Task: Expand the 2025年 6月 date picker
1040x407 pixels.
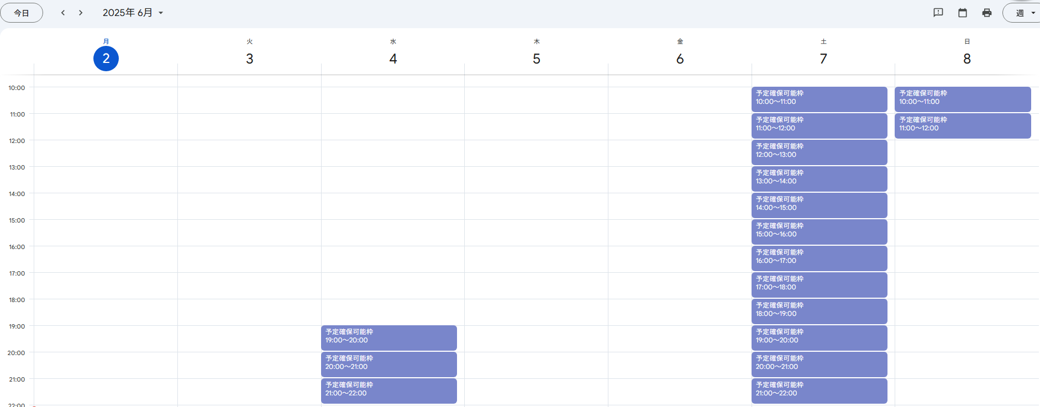Action: coord(133,13)
